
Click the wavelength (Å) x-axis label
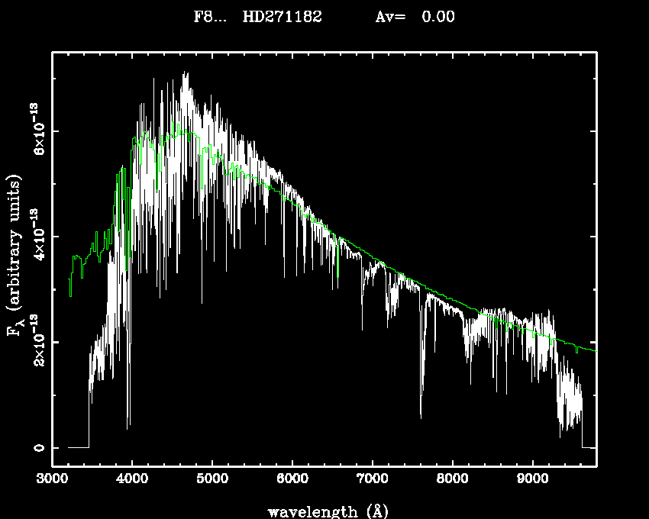(324, 511)
